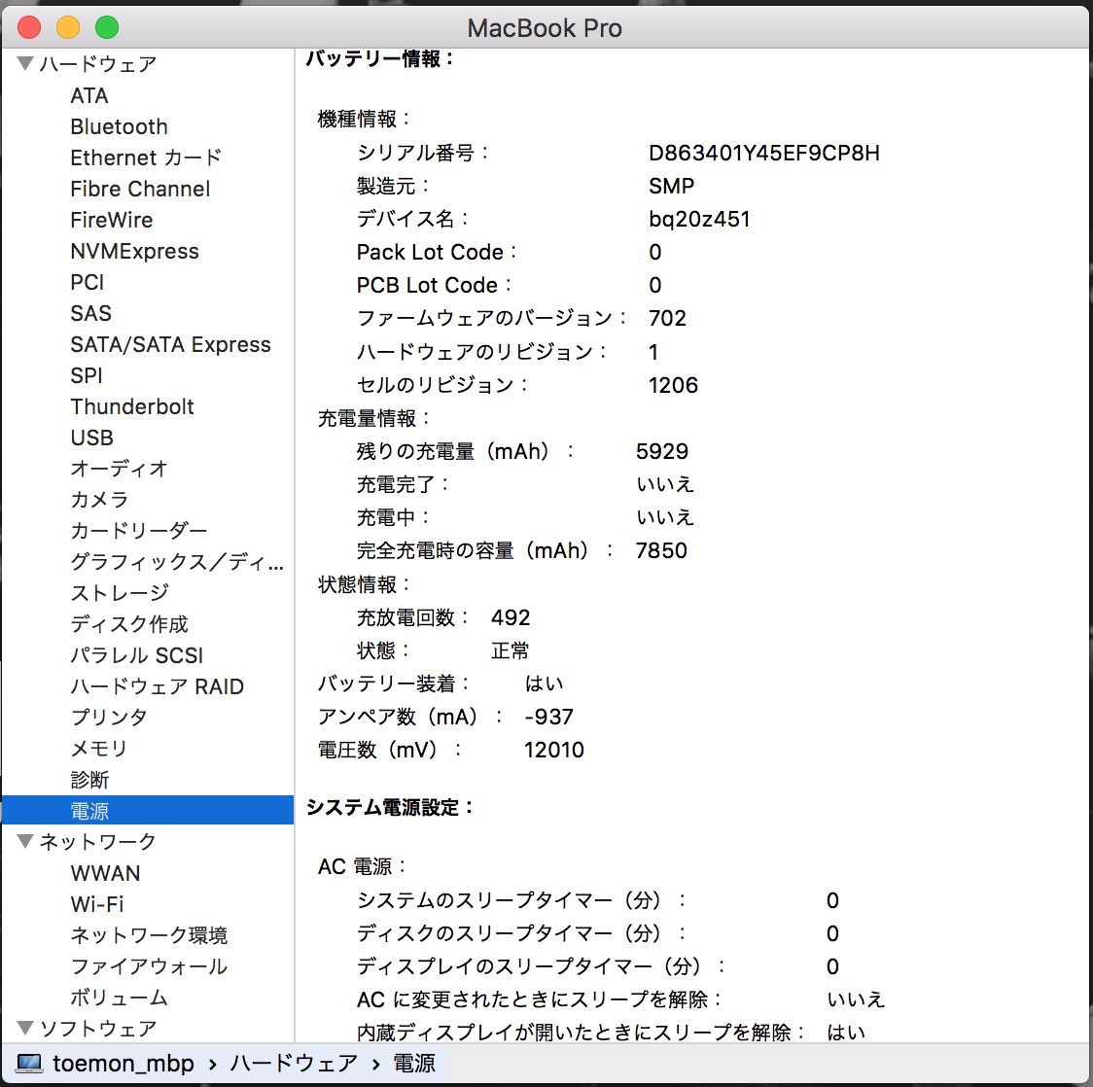Image resolution: width=1093 pixels, height=1087 pixels.
Task: Click the firmware version value 702
Action: 668,319
